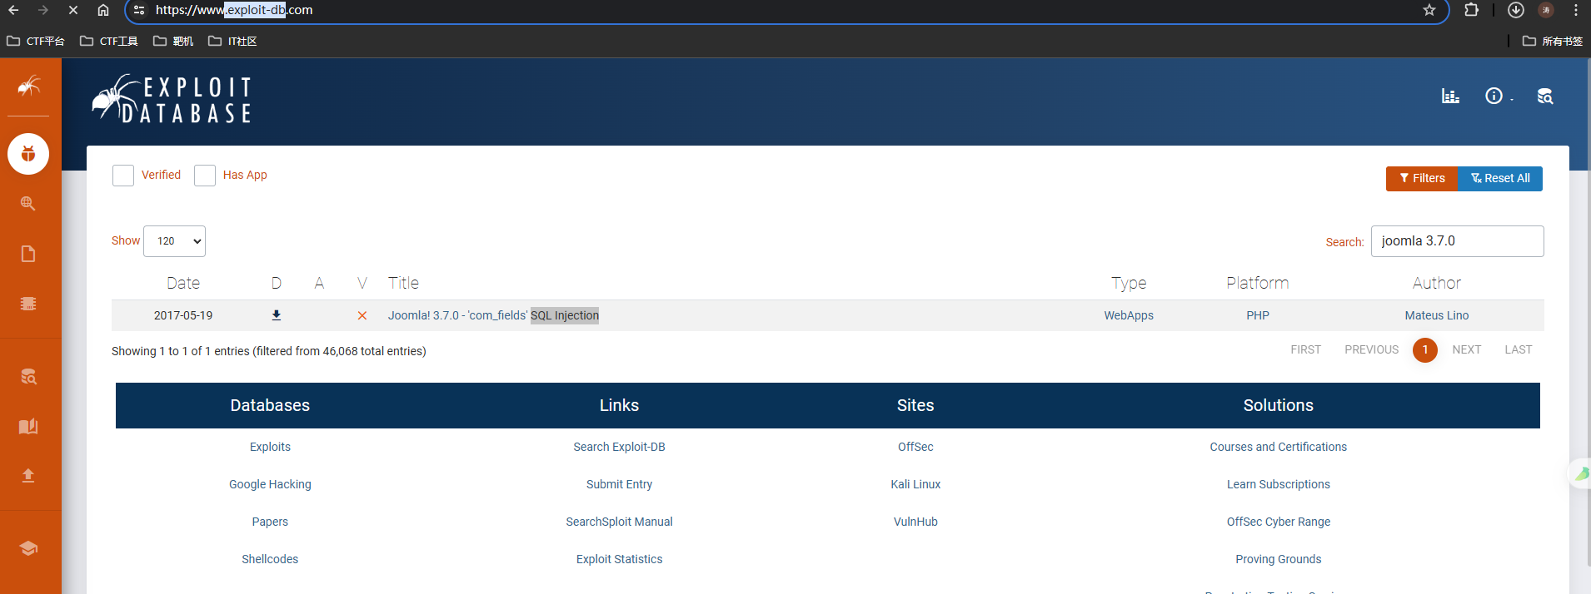Download the Joomla 3.7.0 exploit
The width and height of the screenshot is (1591, 594).
point(277,315)
